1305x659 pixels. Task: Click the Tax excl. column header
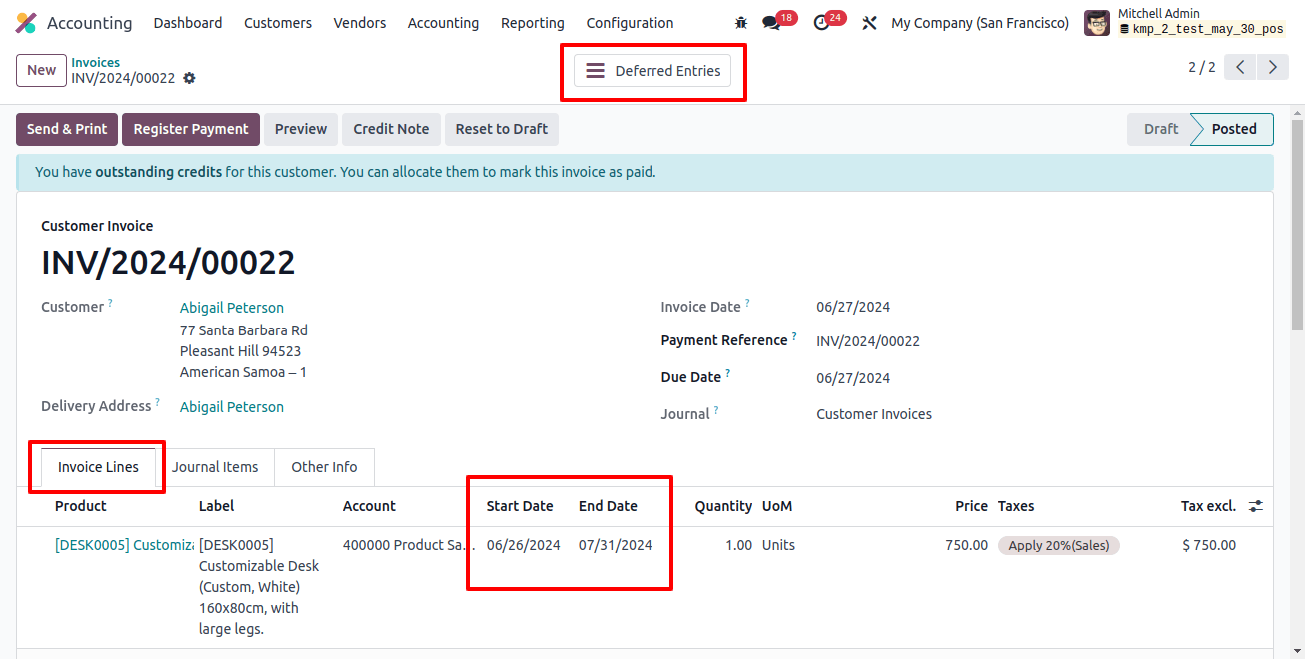pyautogui.click(x=1208, y=506)
